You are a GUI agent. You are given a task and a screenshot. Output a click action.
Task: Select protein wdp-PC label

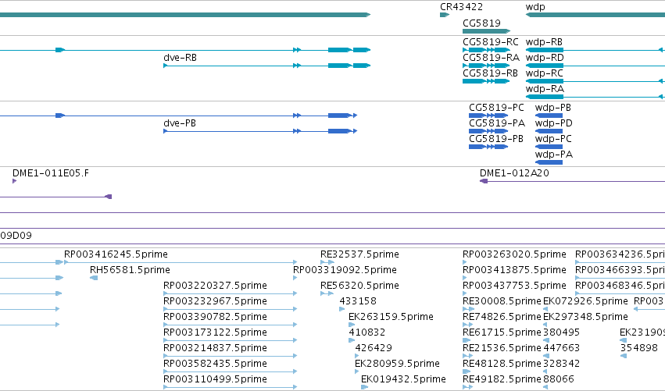pyautogui.click(x=553, y=139)
